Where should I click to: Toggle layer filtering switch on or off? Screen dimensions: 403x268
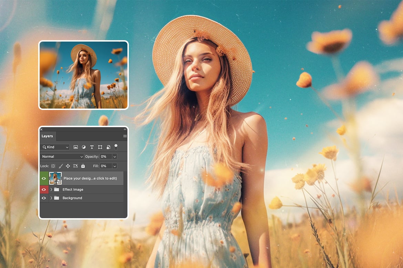tap(116, 147)
